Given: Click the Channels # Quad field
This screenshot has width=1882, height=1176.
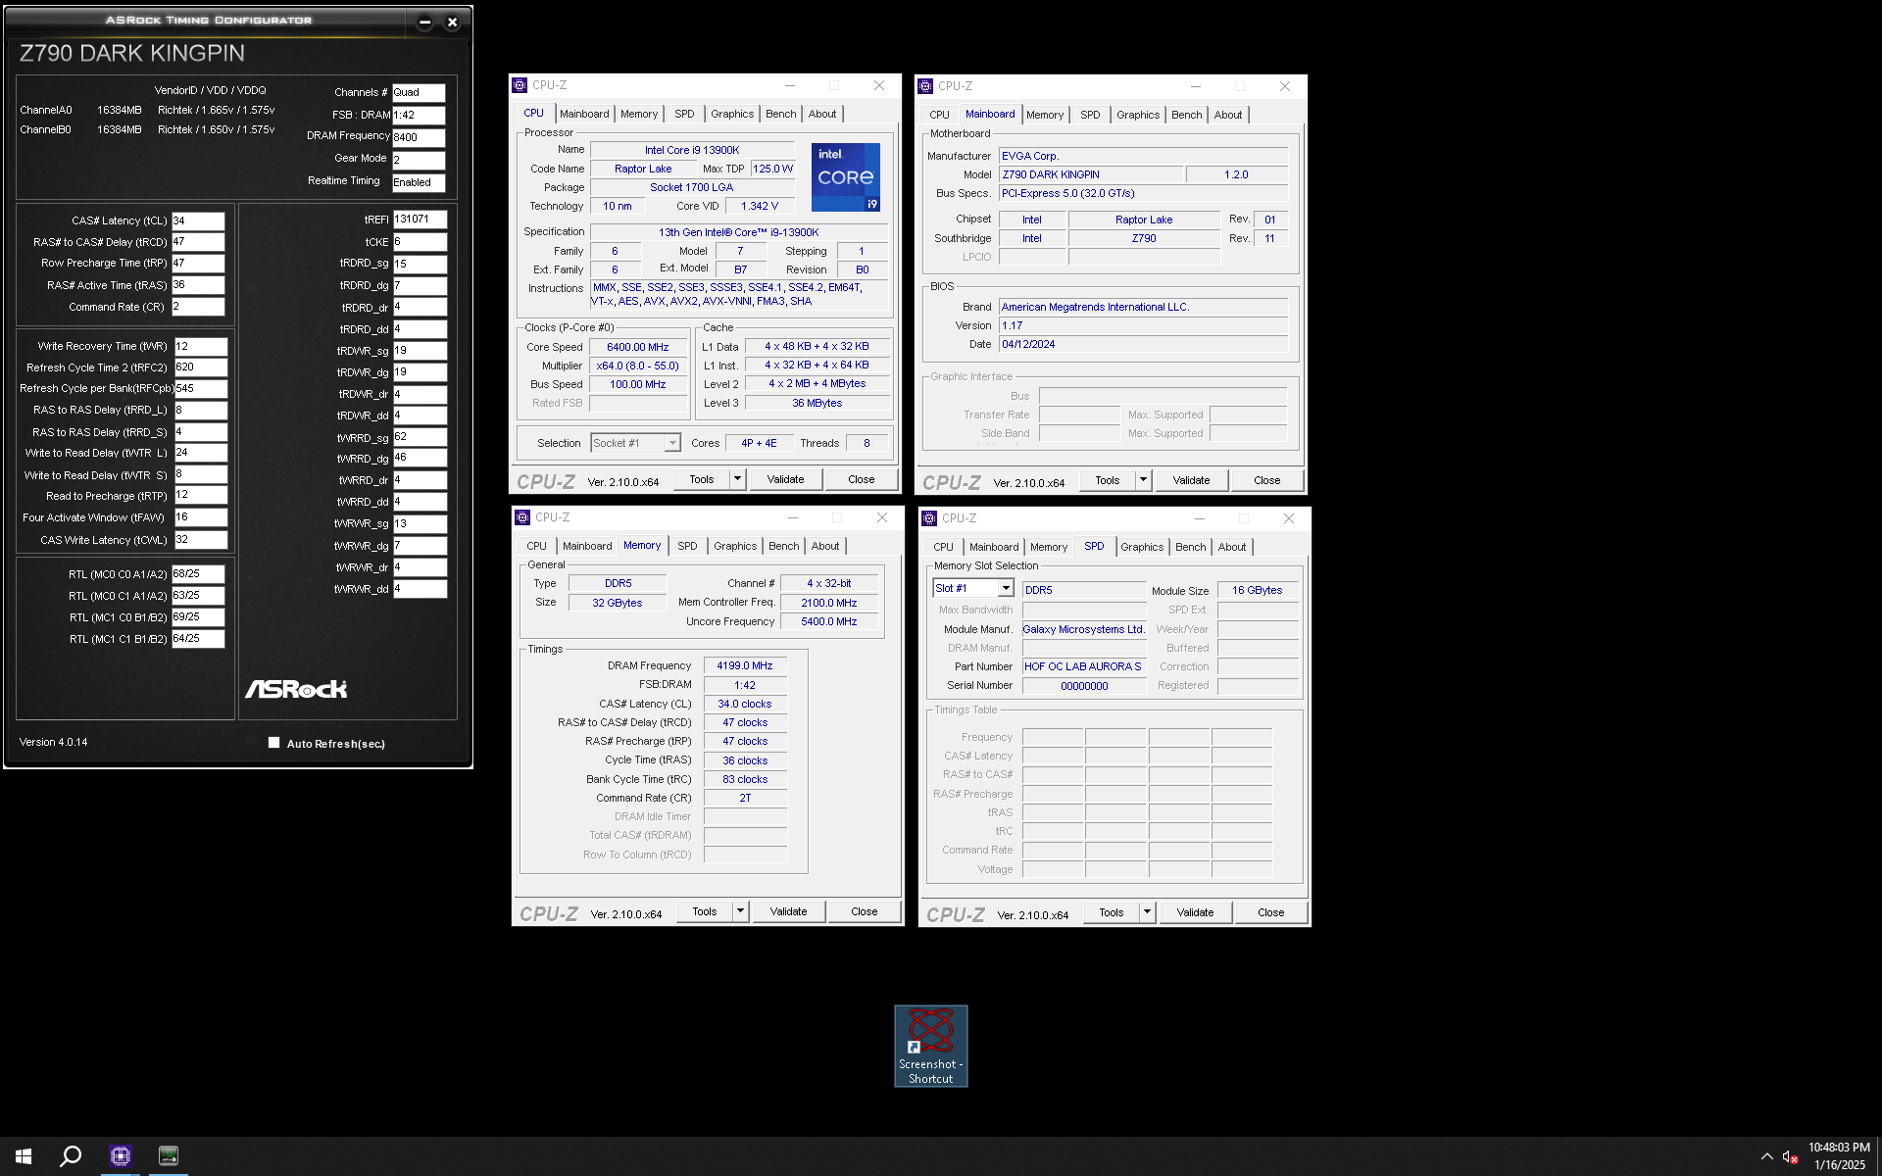Looking at the screenshot, I should 419,92.
